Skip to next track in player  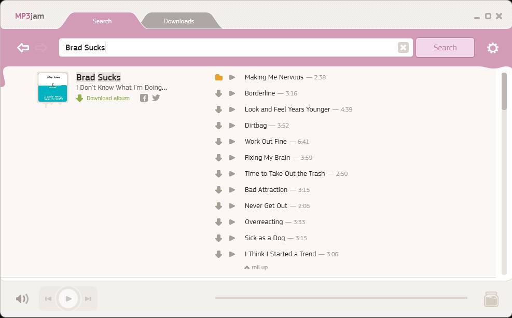coord(88,299)
